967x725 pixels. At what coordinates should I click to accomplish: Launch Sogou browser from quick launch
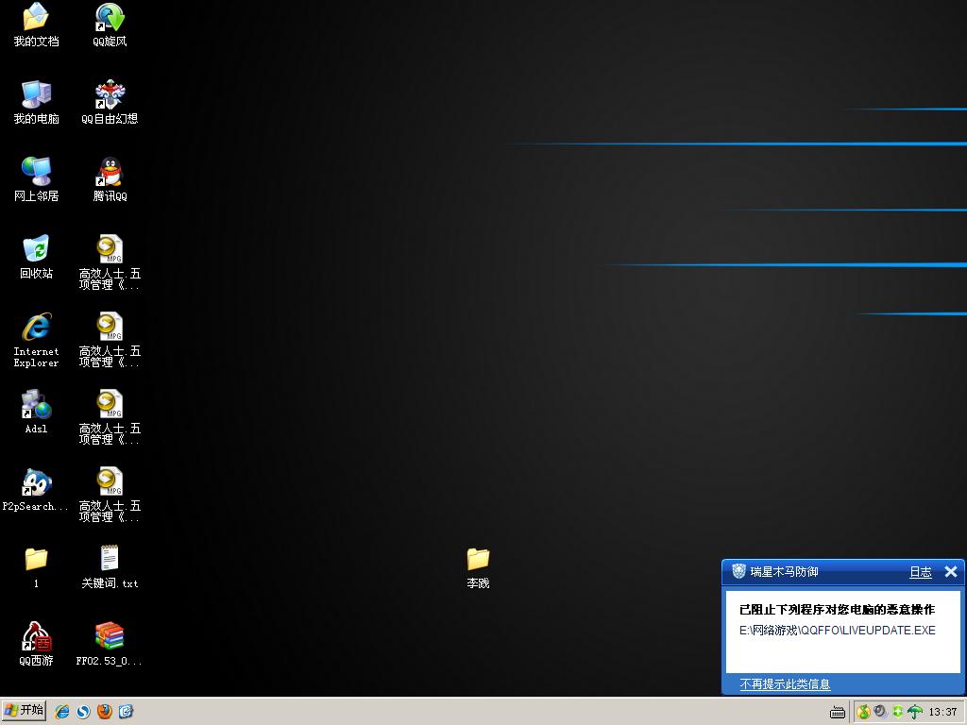tap(83, 712)
